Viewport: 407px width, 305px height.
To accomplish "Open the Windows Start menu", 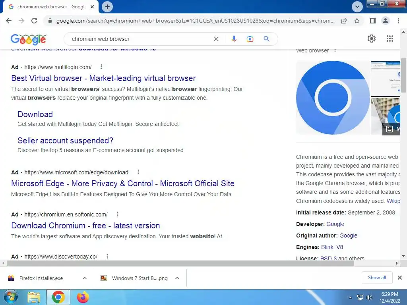I will [x=10, y=297].
